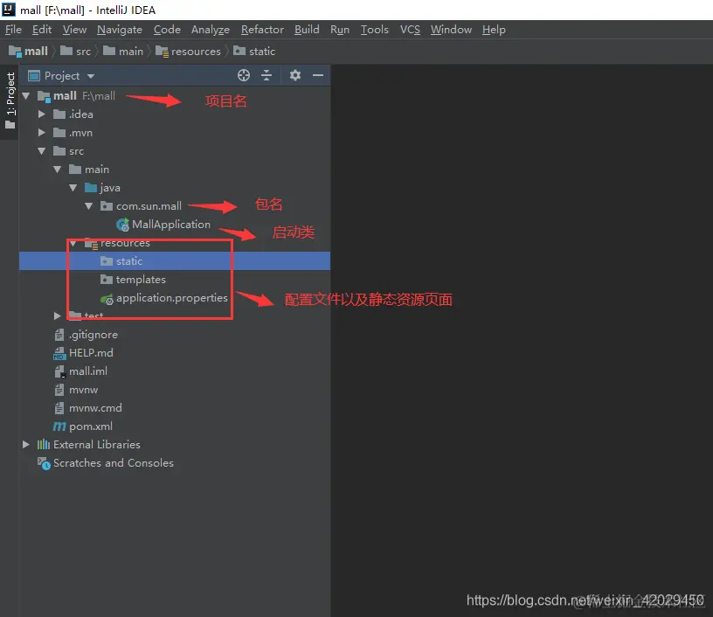Click the Scratches and Consoles icon
The height and width of the screenshot is (617, 713).
[x=44, y=463]
